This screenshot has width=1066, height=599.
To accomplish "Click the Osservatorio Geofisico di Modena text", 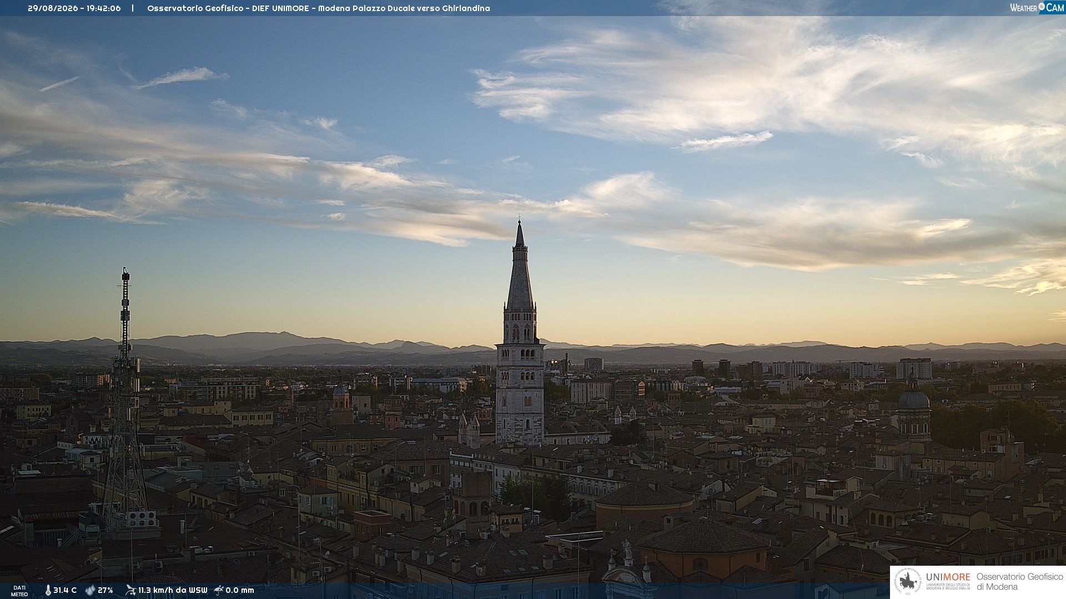I will (1019, 582).
